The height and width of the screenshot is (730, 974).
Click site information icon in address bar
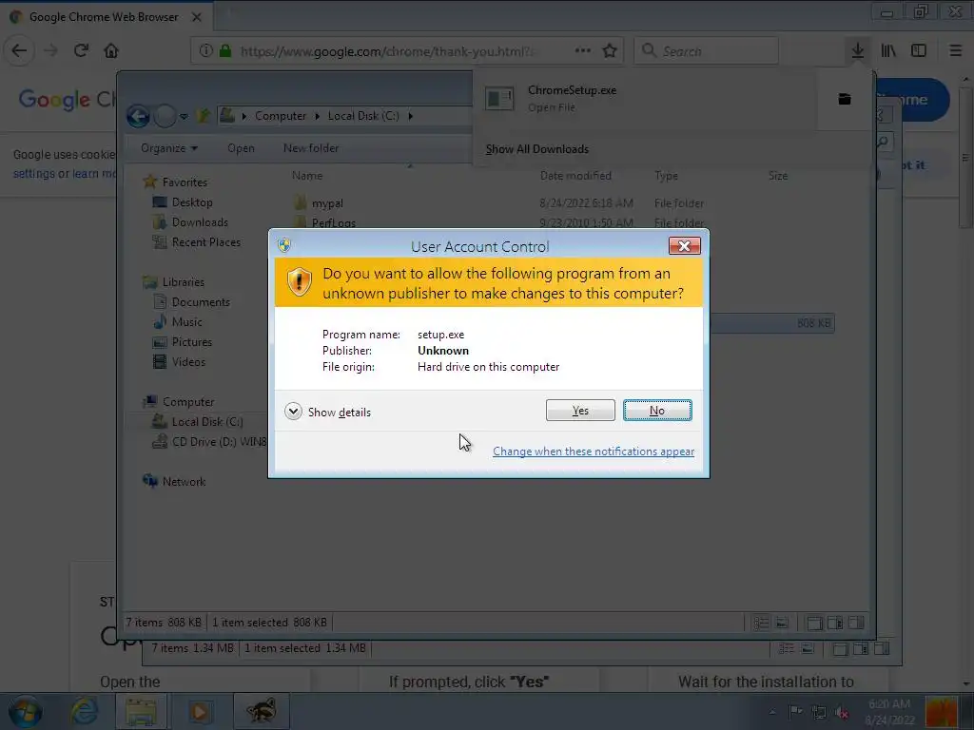click(205, 51)
